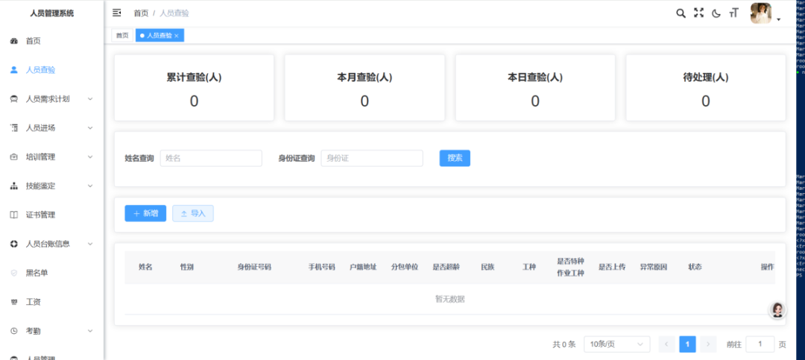Screen dimensions: 805x360
Task: Expand the 人员台账信息 submenu chevron
Action: click(90, 244)
